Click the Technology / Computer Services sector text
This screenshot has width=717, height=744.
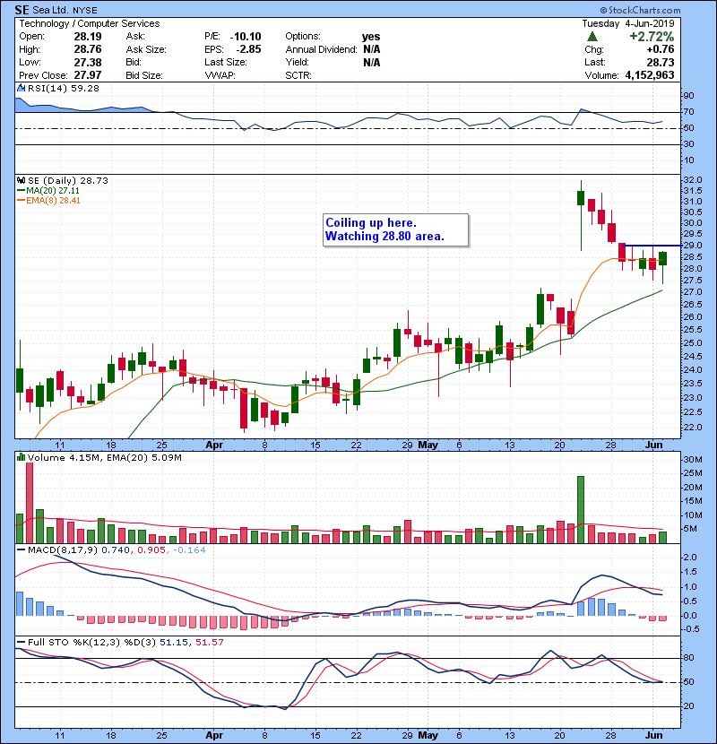[90, 23]
